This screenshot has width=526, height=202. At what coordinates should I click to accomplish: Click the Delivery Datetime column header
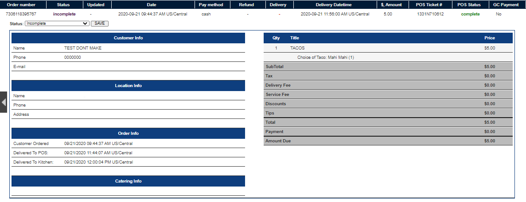point(334,5)
